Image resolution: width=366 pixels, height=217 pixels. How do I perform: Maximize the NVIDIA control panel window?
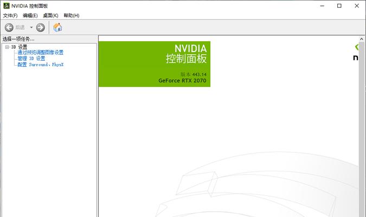pos(339,6)
